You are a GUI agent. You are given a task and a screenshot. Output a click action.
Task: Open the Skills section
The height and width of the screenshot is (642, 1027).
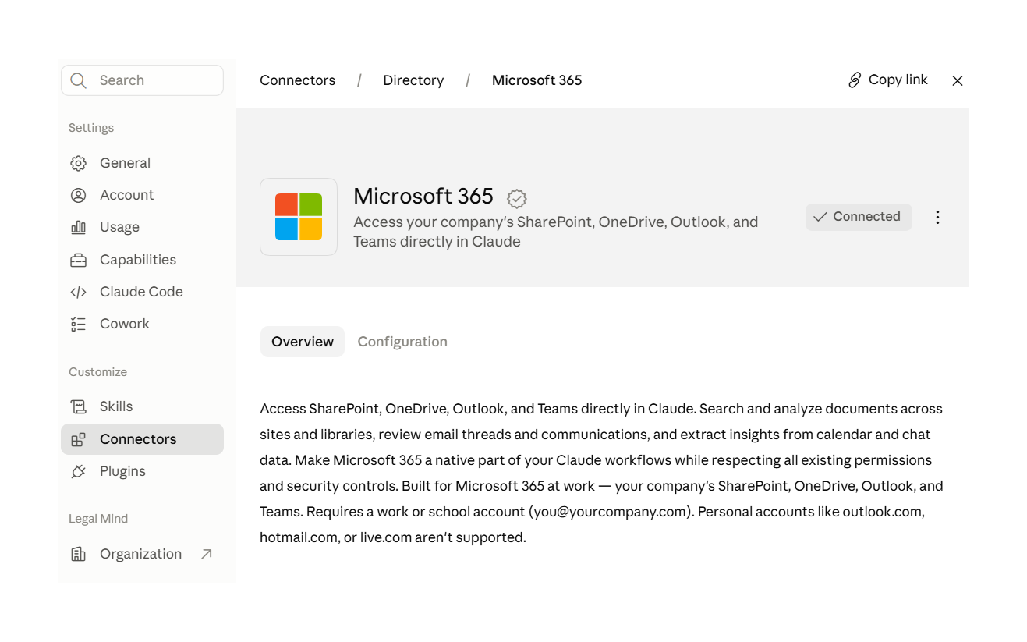coord(142,406)
